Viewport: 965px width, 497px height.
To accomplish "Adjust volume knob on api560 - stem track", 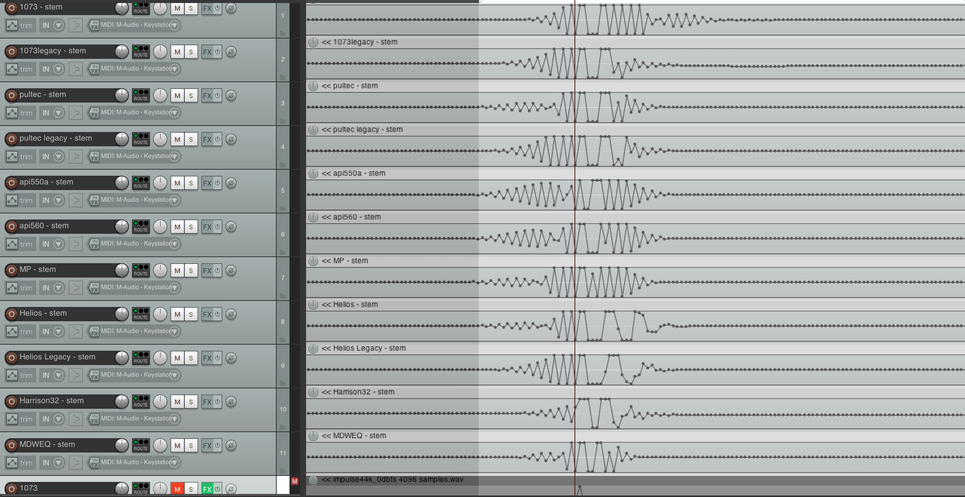I will coord(121,227).
